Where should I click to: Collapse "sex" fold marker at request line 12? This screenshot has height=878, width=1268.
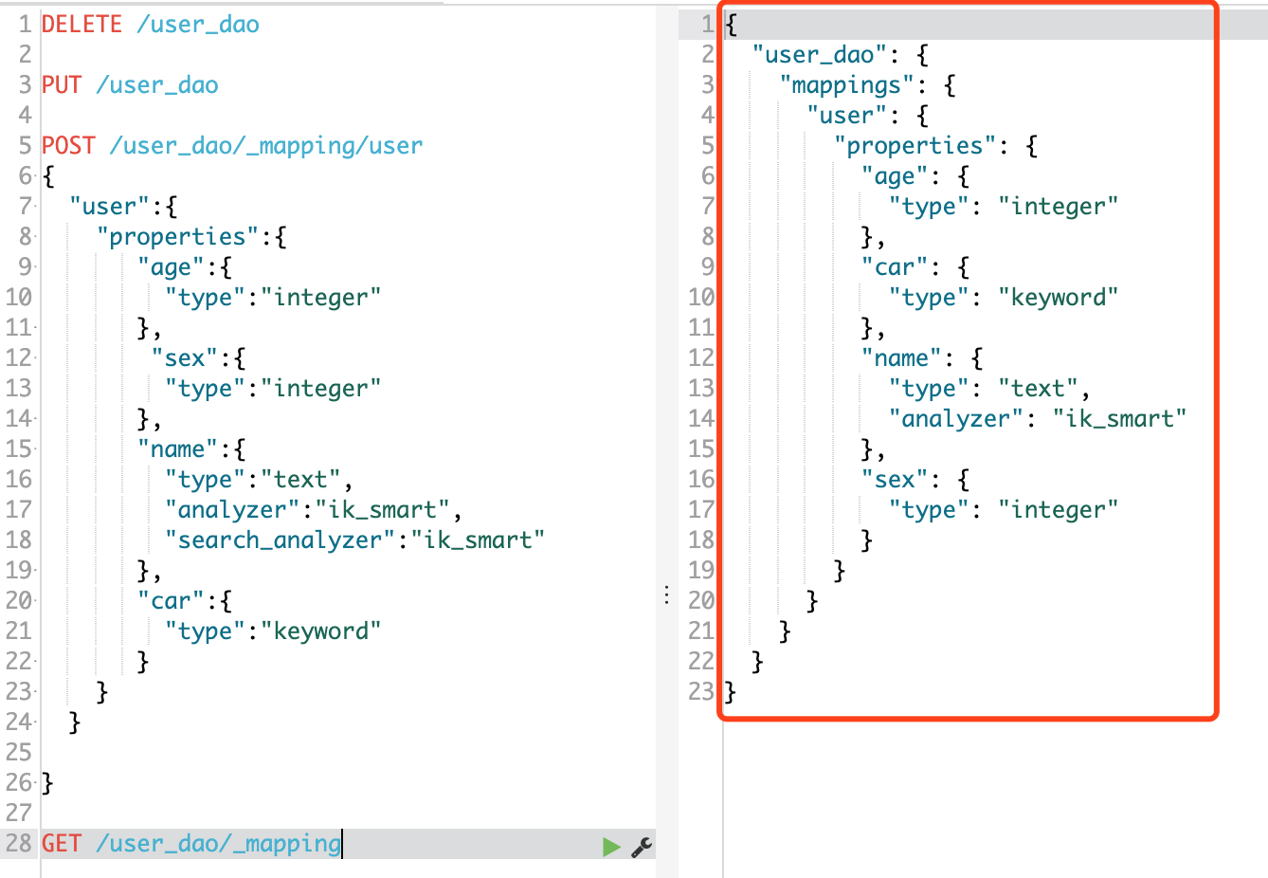click(x=36, y=358)
